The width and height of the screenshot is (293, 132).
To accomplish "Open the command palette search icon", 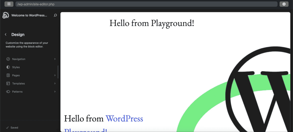I will click(x=55, y=15).
